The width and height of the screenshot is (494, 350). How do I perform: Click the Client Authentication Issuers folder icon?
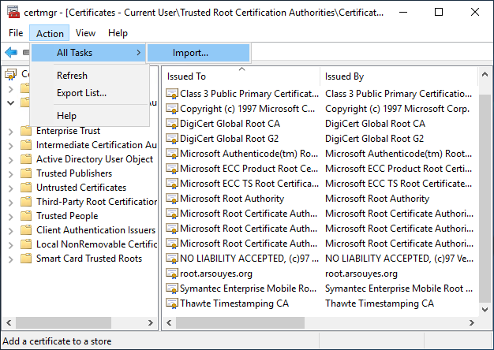(x=26, y=229)
